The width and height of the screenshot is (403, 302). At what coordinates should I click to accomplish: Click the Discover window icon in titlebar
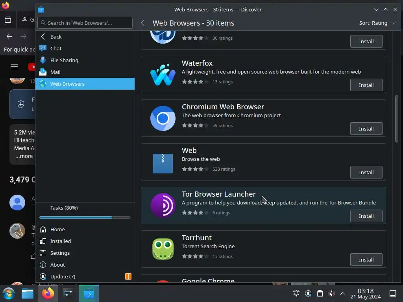pyautogui.click(x=41, y=10)
